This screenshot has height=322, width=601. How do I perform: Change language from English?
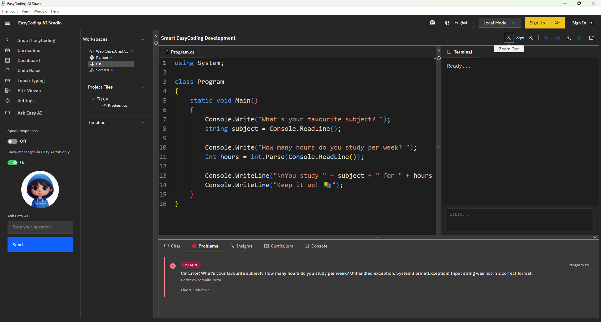click(457, 23)
